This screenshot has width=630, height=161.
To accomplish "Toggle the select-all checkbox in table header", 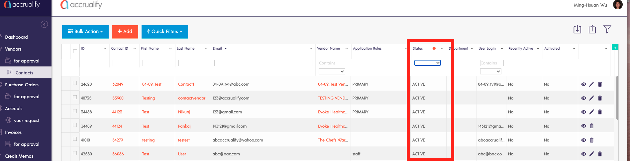I will pyautogui.click(x=75, y=51).
